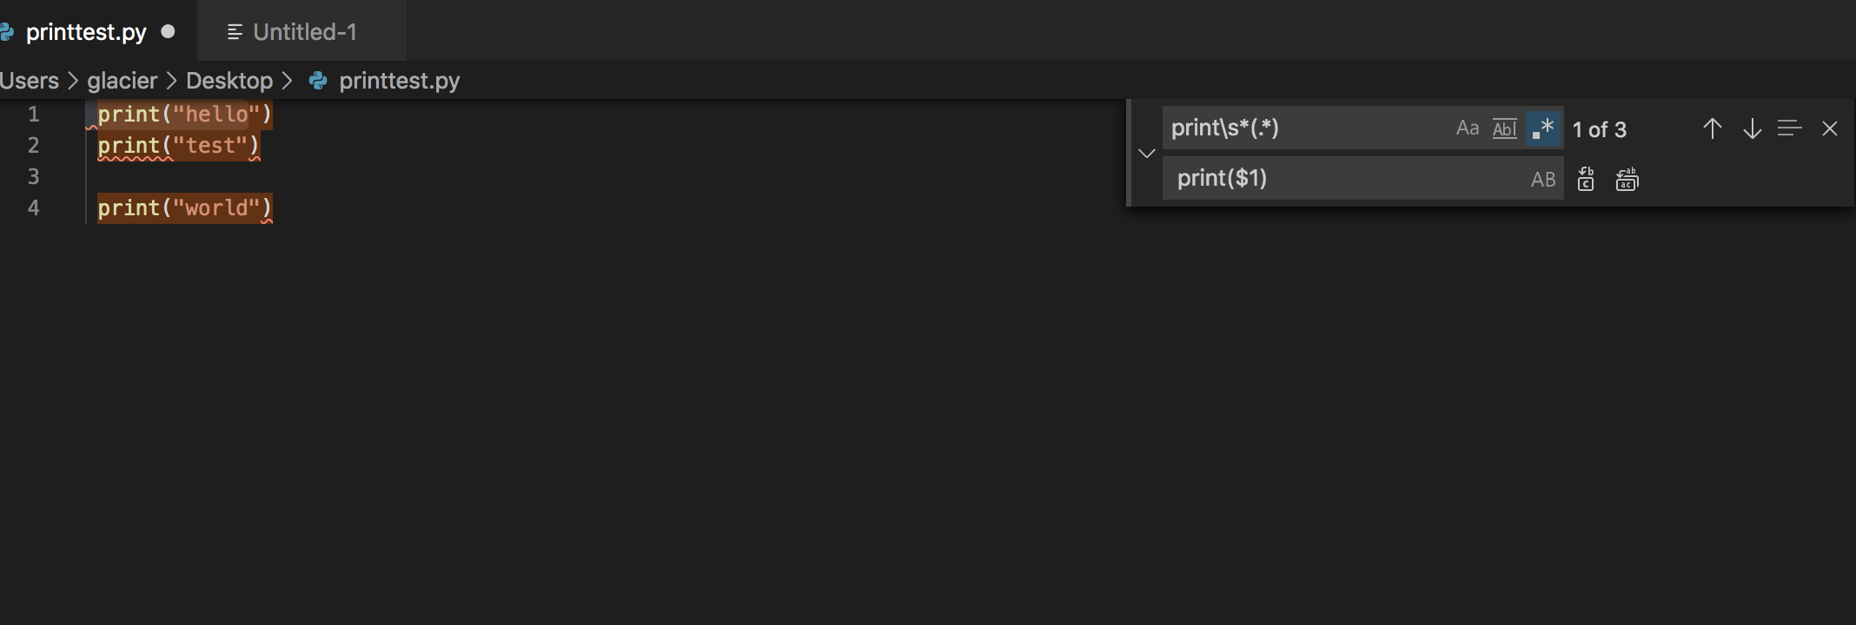Click the Replace icon next to replace field

pyautogui.click(x=1586, y=179)
